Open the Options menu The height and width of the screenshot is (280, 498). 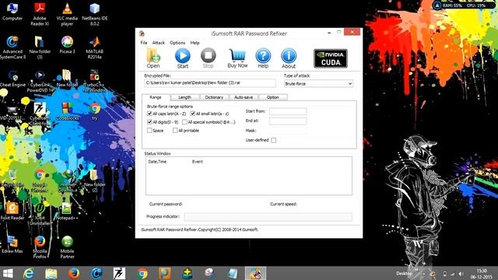point(177,43)
